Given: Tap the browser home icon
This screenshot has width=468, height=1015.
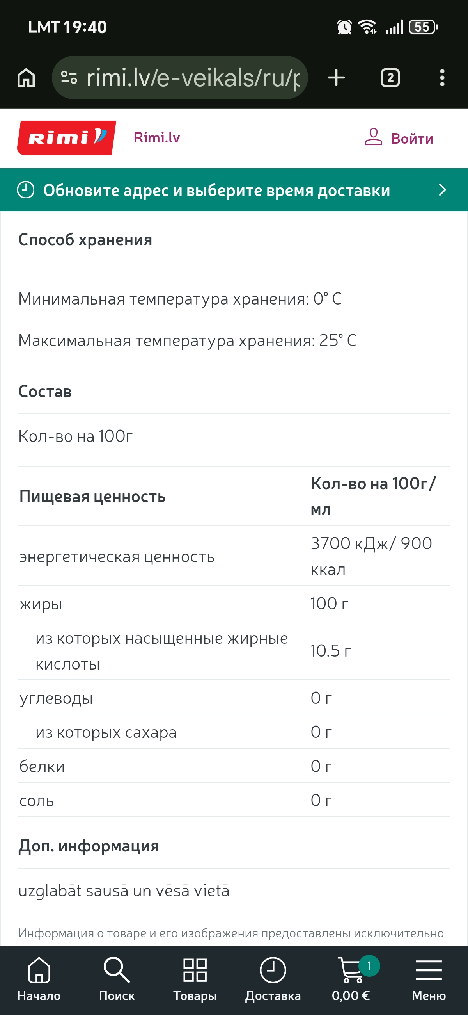Looking at the screenshot, I should tap(26, 78).
